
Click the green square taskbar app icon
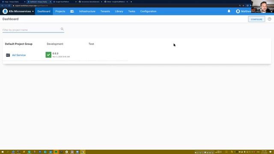click(56, 152)
